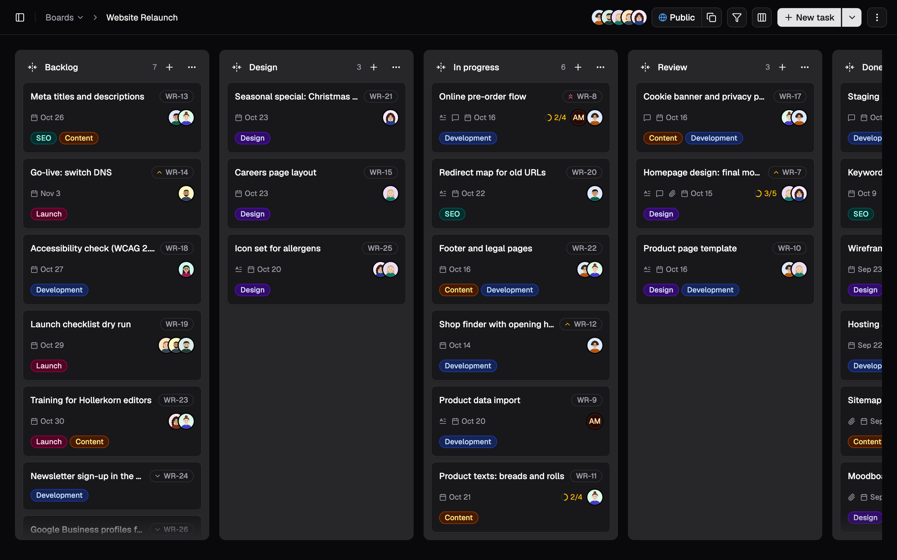This screenshot has height=560, width=897.
Task: Open Backlog column options menu
Action: (x=192, y=67)
